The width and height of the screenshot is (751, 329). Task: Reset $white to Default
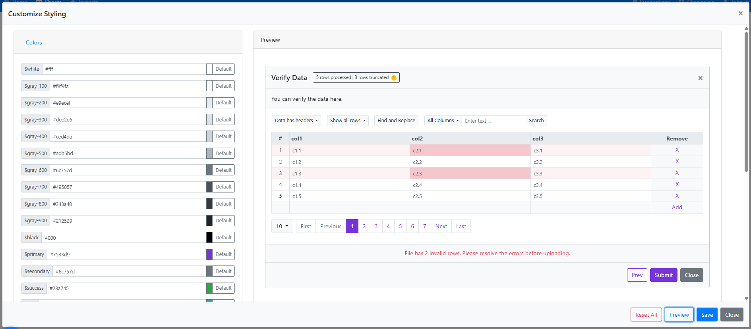pos(223,69)
